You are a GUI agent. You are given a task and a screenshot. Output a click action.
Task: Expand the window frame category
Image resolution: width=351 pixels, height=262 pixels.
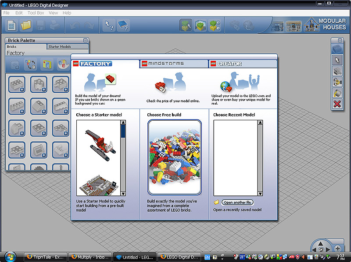[39, 150]
